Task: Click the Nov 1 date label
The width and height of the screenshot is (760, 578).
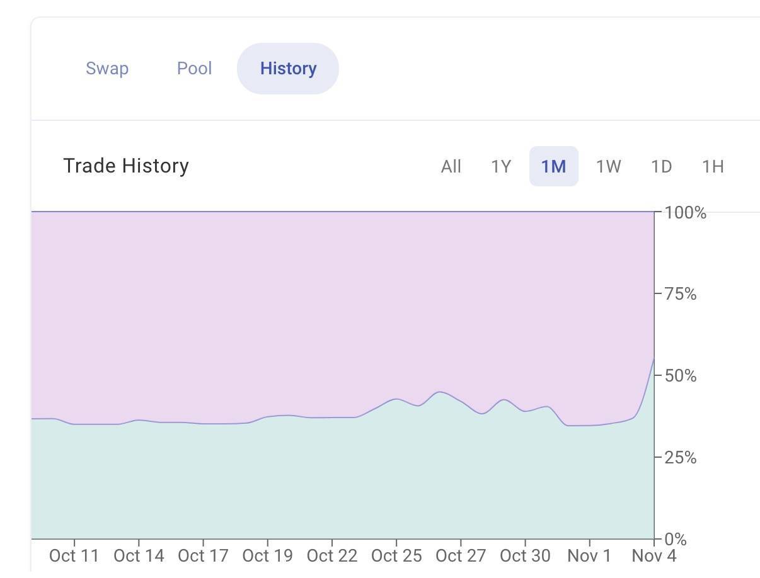Action: (x=589, y=556)
